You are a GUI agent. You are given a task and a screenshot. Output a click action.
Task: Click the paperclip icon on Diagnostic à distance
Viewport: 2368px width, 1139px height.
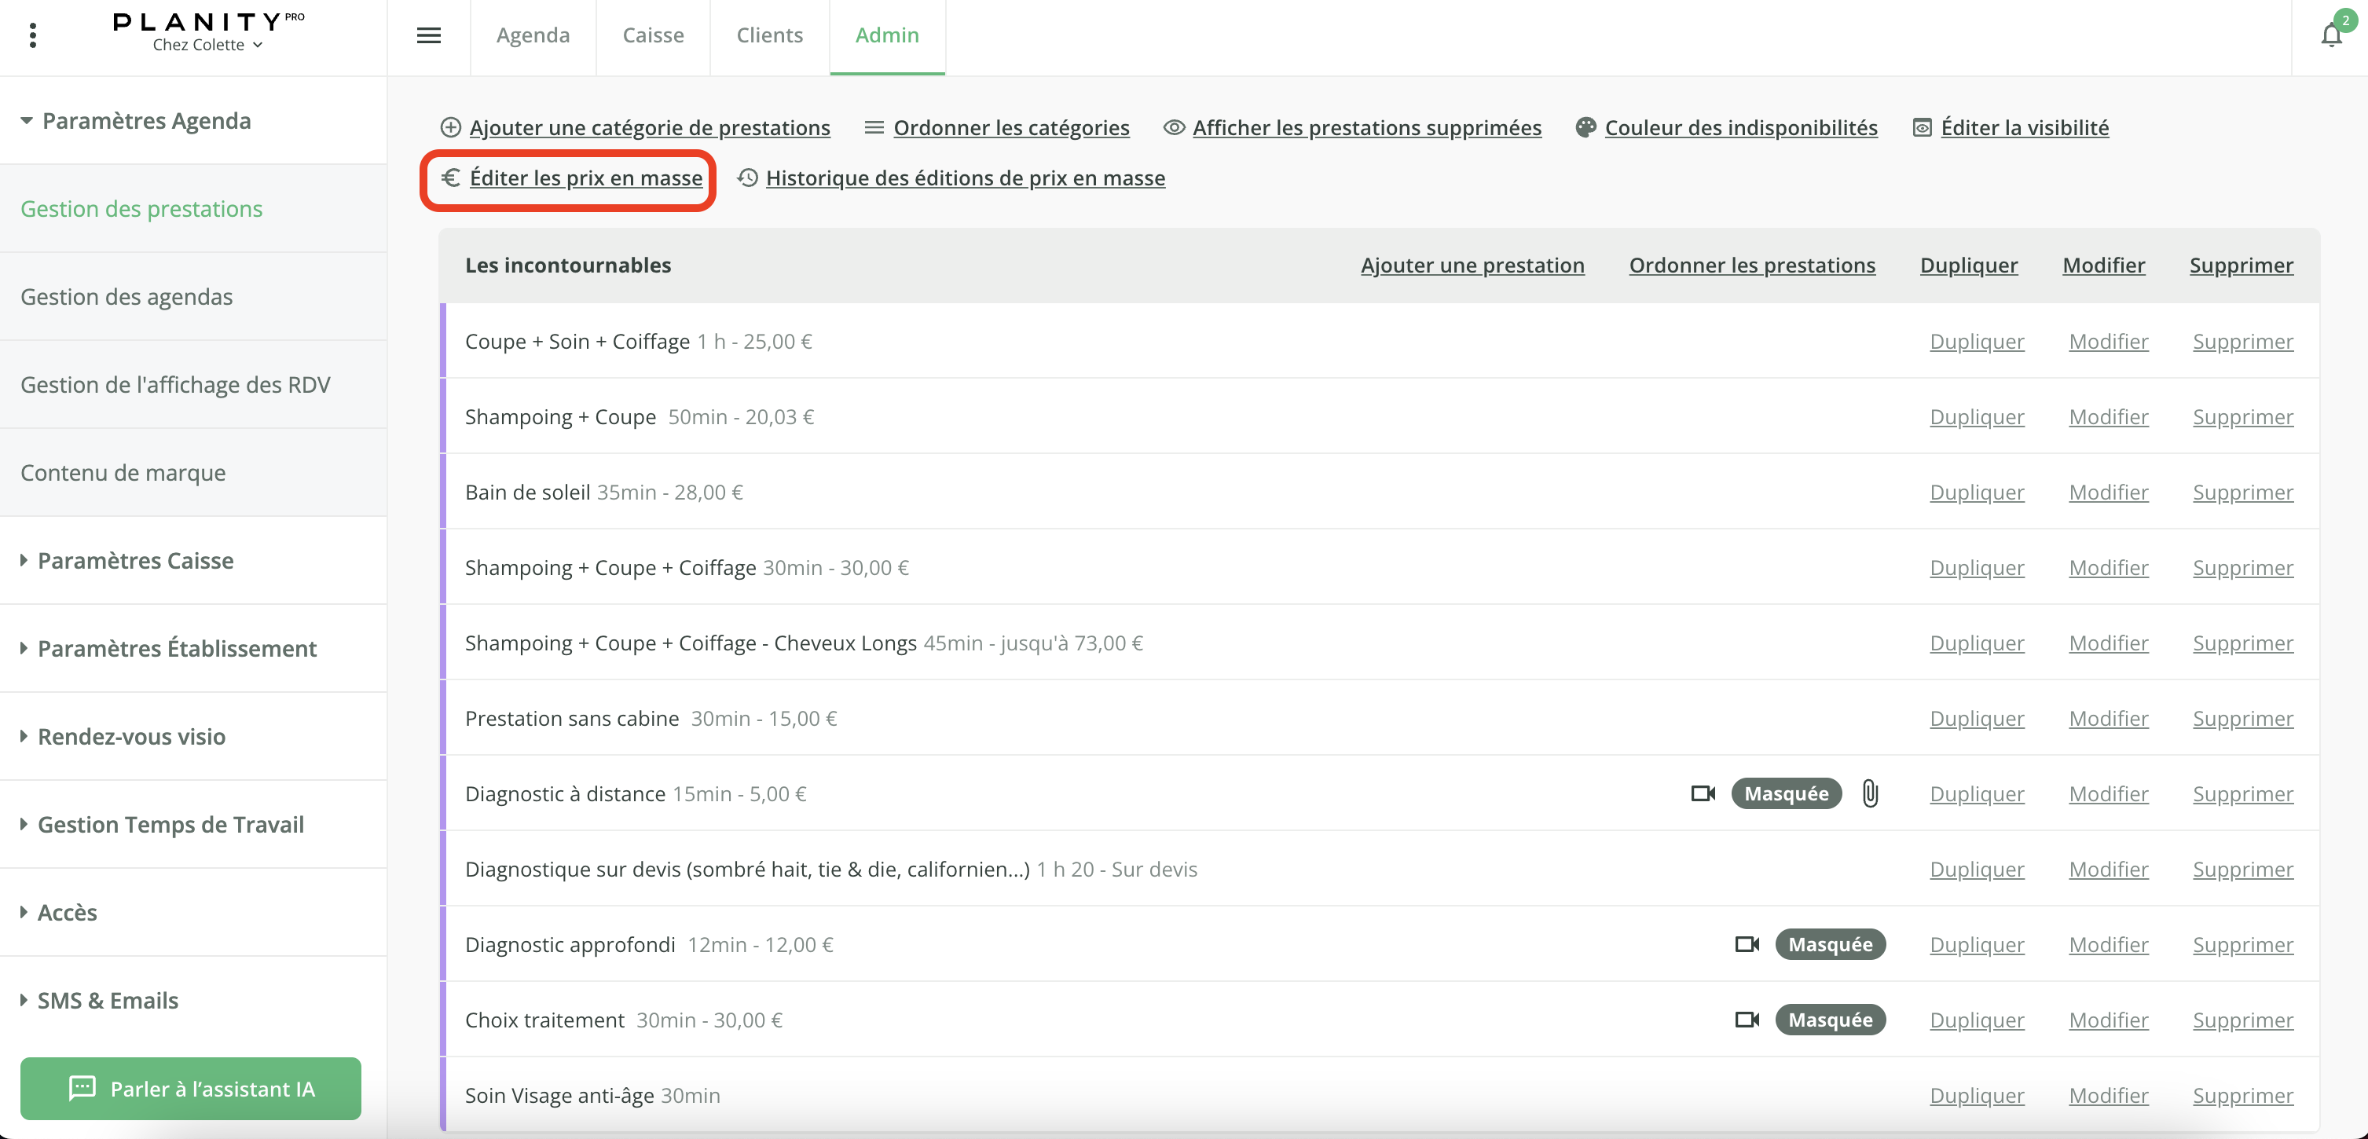pos(1870,793)
